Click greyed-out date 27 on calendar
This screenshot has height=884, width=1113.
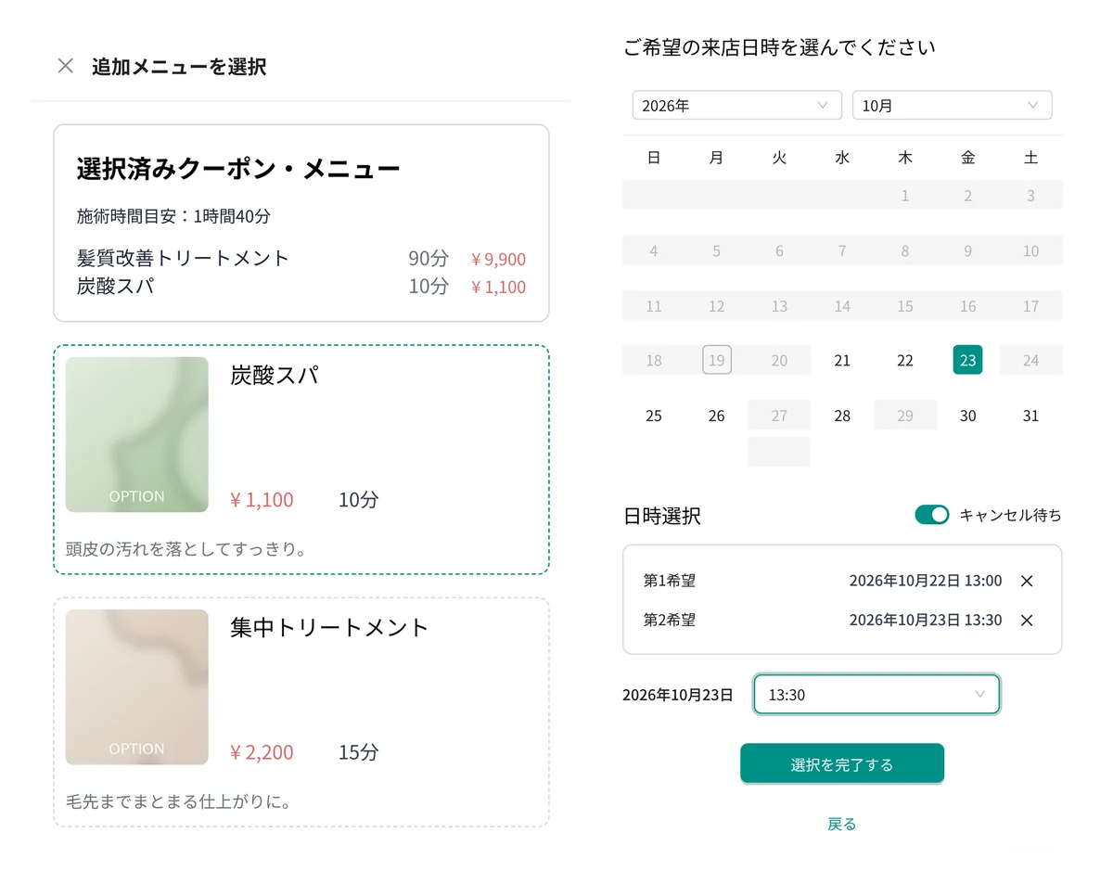pos(779,416)
